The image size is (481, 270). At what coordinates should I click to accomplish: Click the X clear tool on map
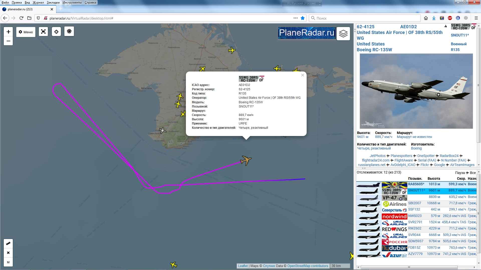(x=8, y=253)
